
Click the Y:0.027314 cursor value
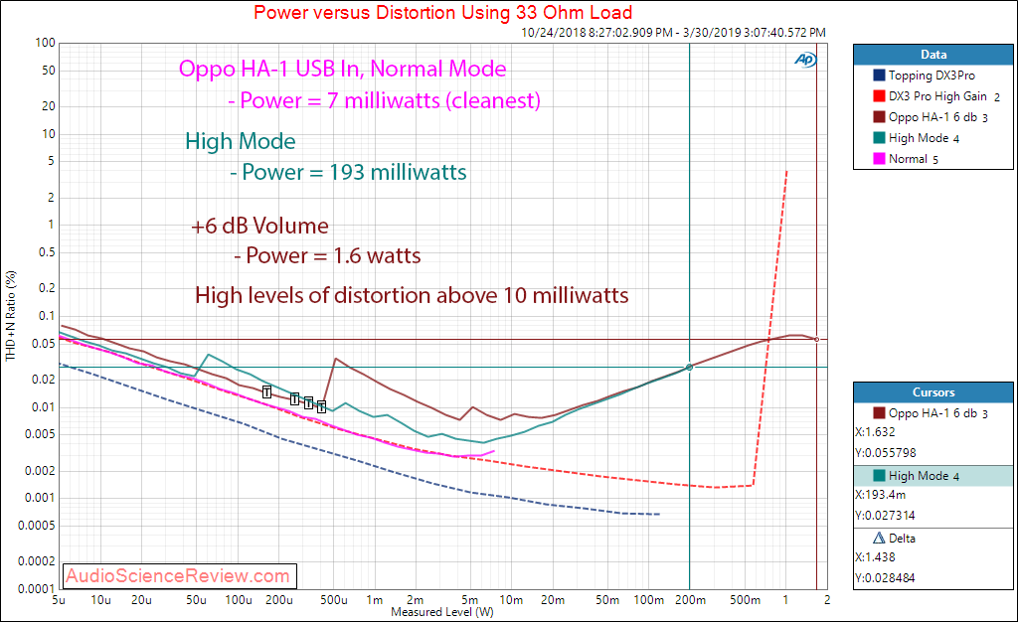click(886, 515)
